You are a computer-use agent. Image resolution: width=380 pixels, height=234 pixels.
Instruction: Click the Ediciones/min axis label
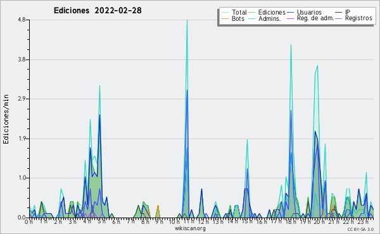point(6,119)
